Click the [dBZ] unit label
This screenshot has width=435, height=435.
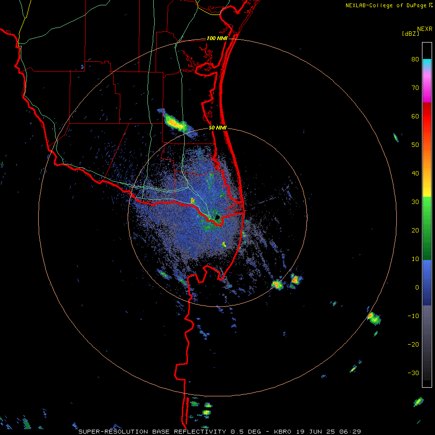click(410, 33)
